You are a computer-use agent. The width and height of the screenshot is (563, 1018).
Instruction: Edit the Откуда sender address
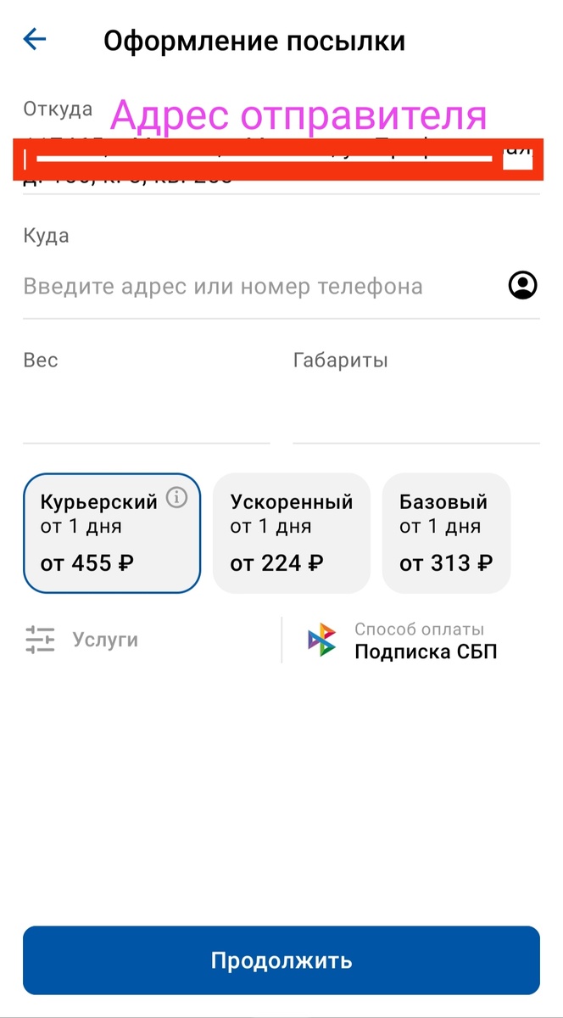(x=254, y=161)
